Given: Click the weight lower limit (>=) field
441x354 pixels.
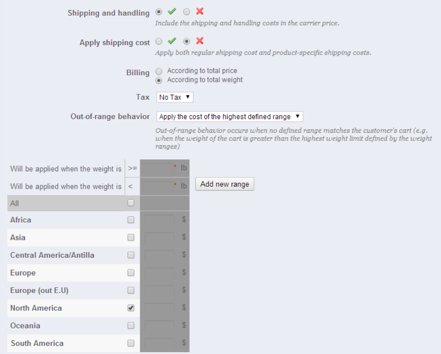Looking at the screenshot, I should pos(159,168).
